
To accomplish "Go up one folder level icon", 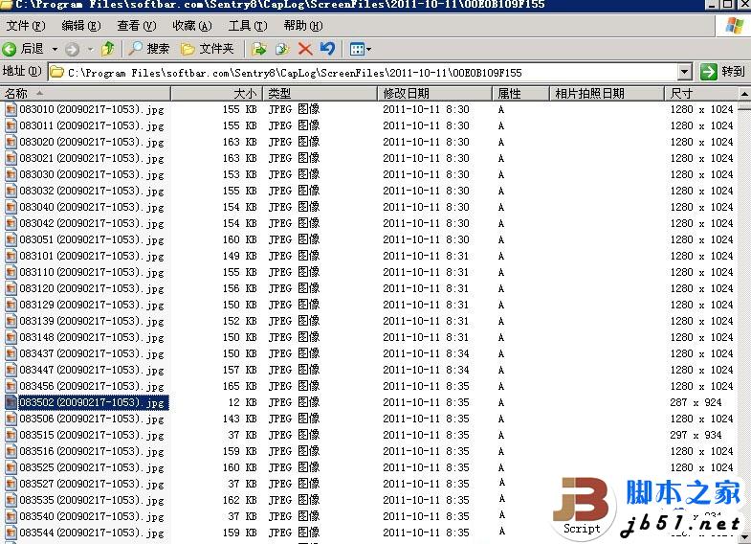I will pos(108,49).
